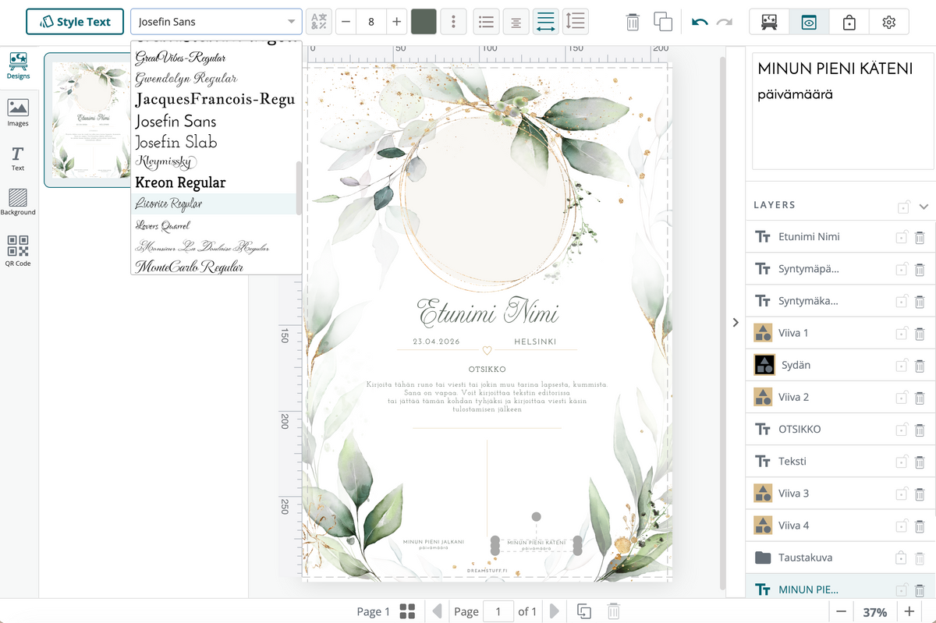Image resolution: width=936 pixels, height=623 pixels.
Task: Toggle lock on Viiva 1 layer
Action: [902, 333]
